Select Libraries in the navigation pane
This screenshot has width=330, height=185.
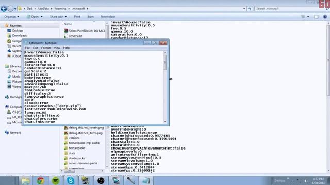(15, 66)
